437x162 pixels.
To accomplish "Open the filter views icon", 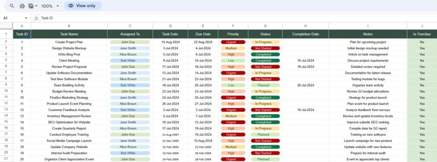I will click(x=32, y=6).
